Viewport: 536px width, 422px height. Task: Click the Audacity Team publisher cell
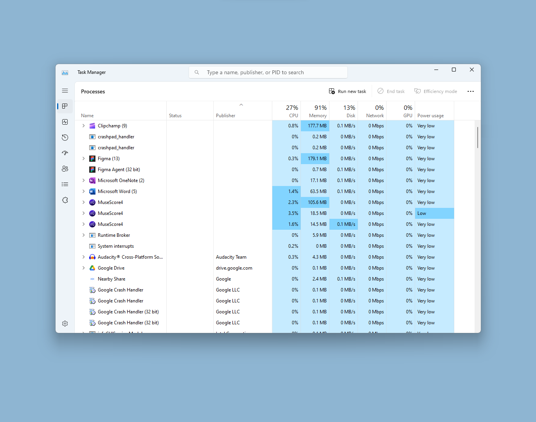(x=243, y=257)
